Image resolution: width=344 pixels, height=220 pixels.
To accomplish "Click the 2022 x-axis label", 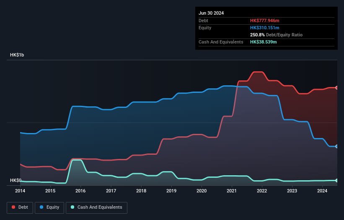I will tap(262, 191).
